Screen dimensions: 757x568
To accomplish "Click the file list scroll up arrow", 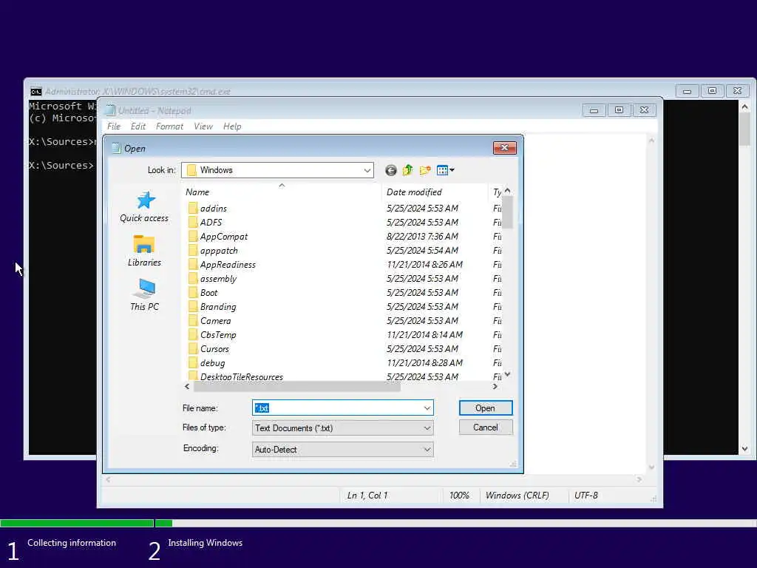I will [x=507, y=190].
